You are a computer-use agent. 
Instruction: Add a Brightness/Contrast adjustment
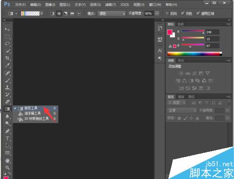click(x=181, y=73)
